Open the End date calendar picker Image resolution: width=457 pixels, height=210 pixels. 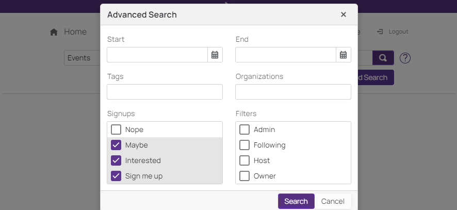(343, 55)
